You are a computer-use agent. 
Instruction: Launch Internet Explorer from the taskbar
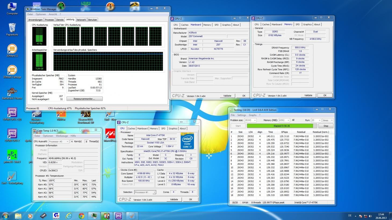[x=69, y=216]
